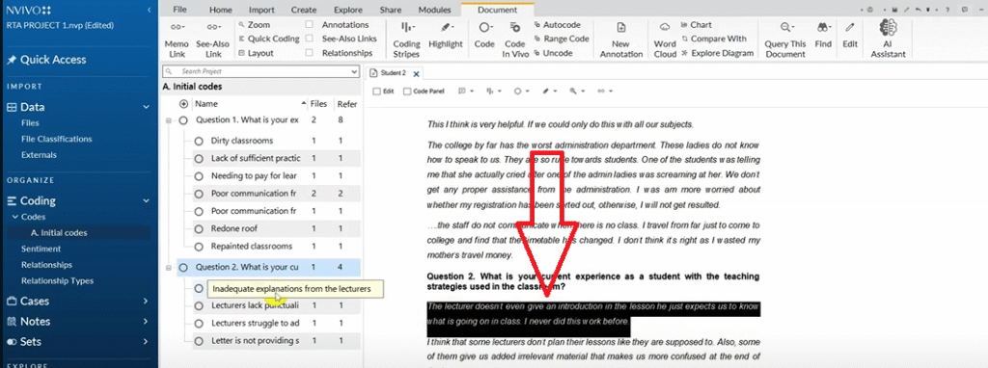This screenshot has width=988, height=368.
Task: Open the Find binoculars tool
Action: coord(823,35)
